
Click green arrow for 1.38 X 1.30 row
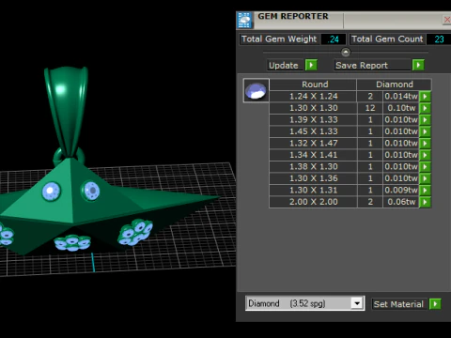(425, 166)
